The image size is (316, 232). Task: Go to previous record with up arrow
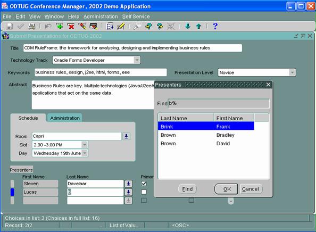199,26
